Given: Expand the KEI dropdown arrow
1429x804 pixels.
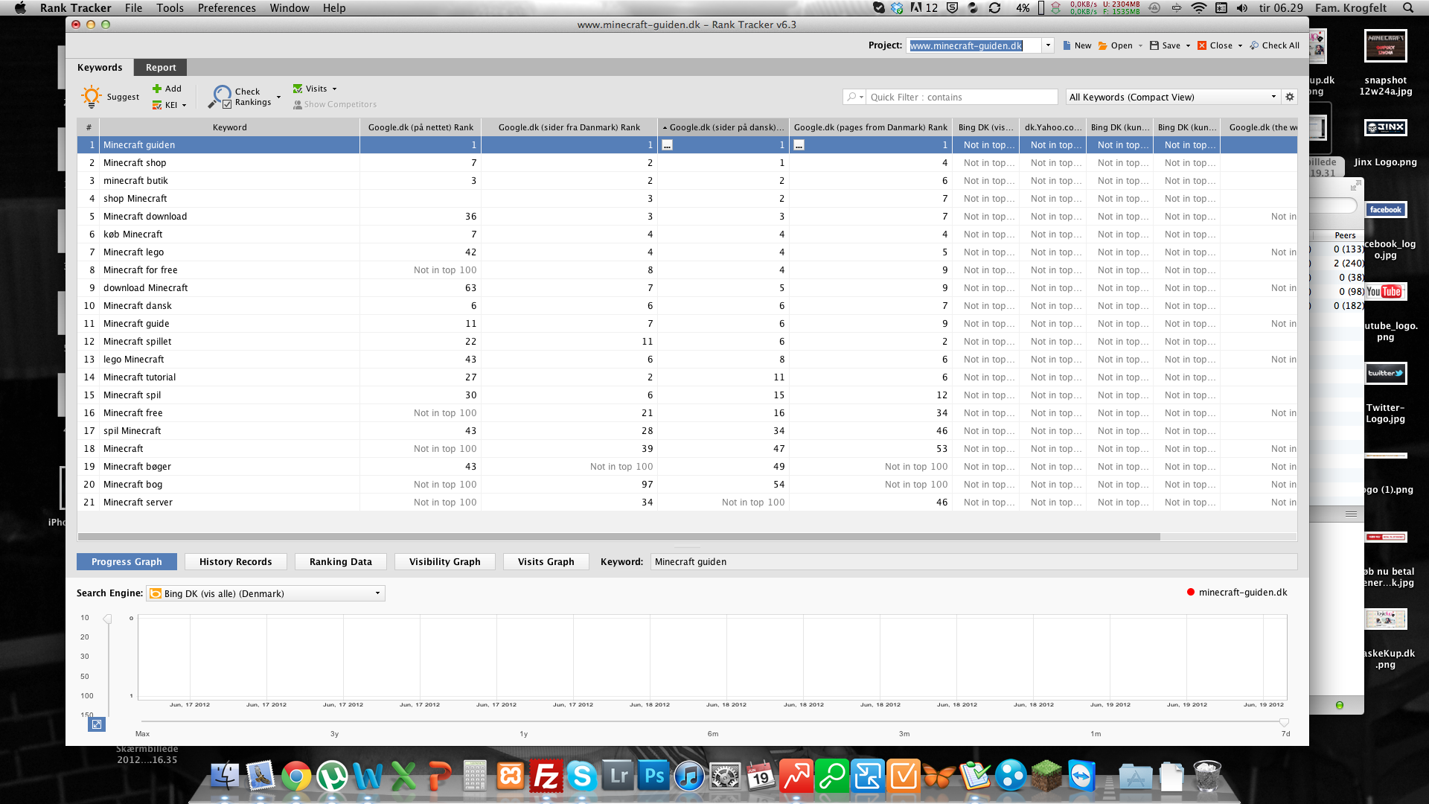Looking at the screenshot, I should pyautogui.click(x=184, y=105).
